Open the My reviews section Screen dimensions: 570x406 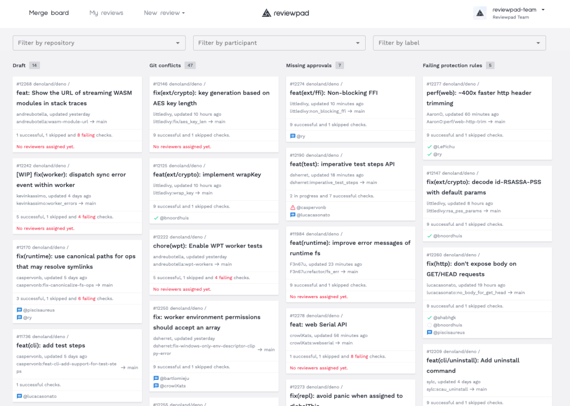pos(106,12)
